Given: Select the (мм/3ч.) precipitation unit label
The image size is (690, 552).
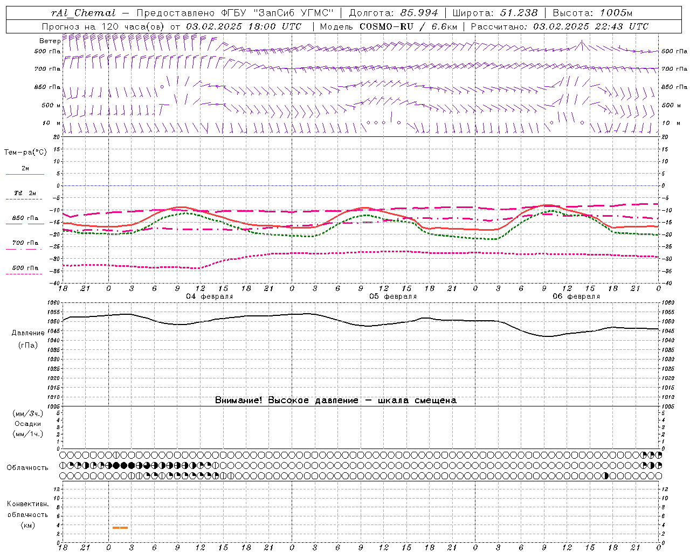Looking at the screenshot, I should point(27,413).
